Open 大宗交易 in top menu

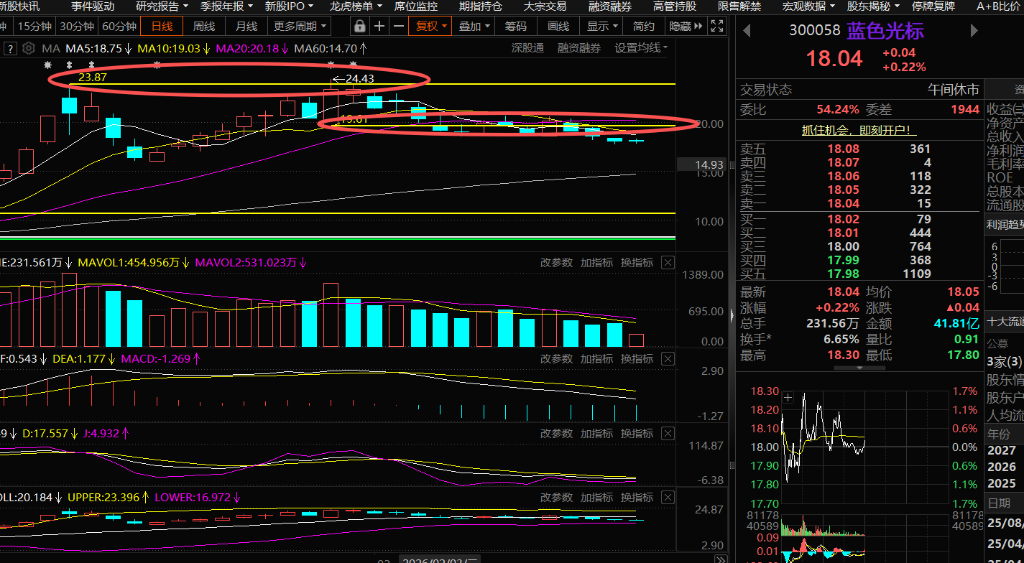(x=545, y=6)
